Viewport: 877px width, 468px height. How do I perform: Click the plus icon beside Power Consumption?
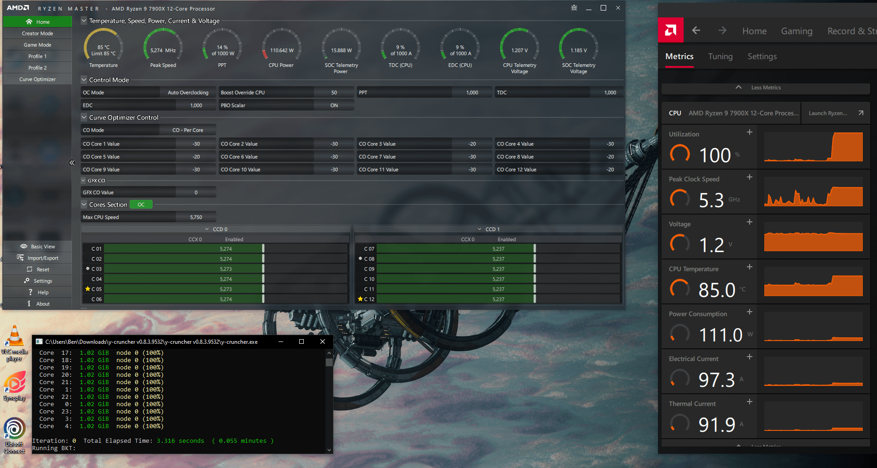pos(750,312)
